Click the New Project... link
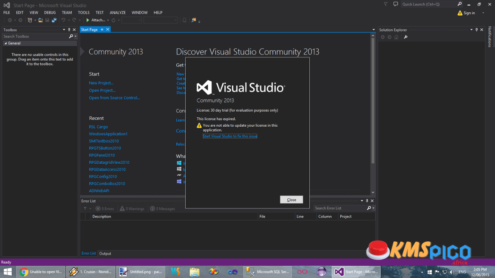Image resolution: width=495 pixels, height=278 pixels. pos(101,83)
